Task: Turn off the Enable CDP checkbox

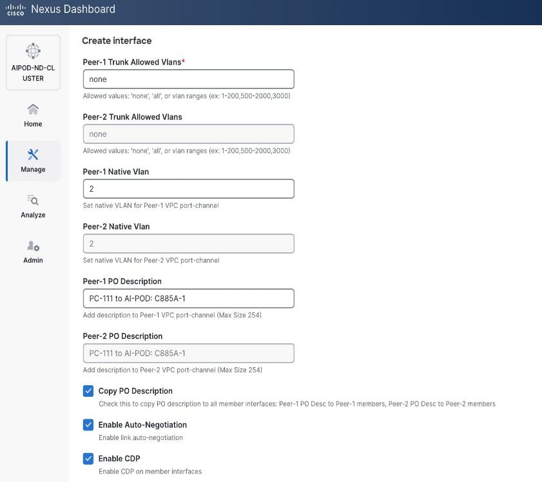Action: [88, 458]
